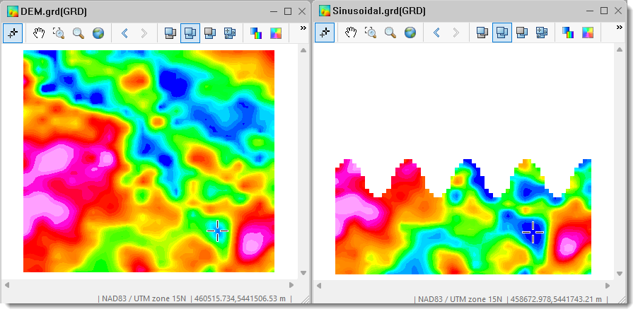The image size is (638, 314).
Task: Open the color table icon in DEM.grd window
Action: tap(255, 33)
